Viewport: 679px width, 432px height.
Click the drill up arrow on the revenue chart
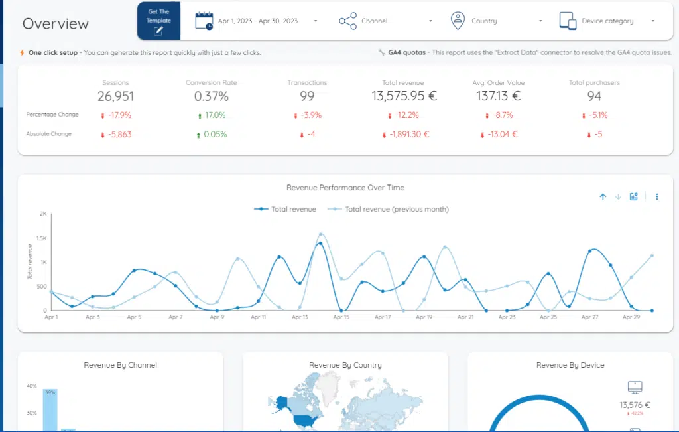[x=603, y=196]
